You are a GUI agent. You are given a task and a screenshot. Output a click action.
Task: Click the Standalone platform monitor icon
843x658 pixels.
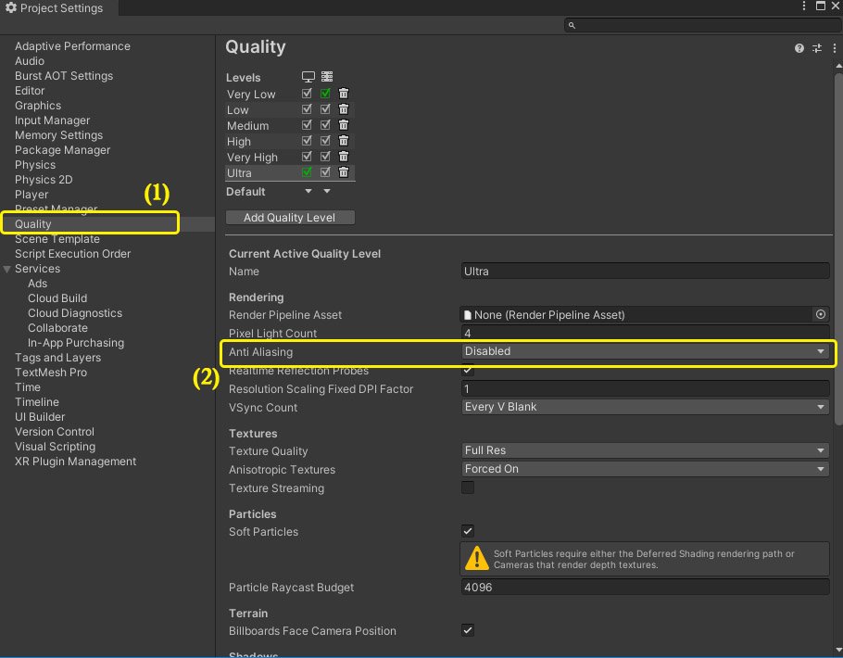pos(308,77)
